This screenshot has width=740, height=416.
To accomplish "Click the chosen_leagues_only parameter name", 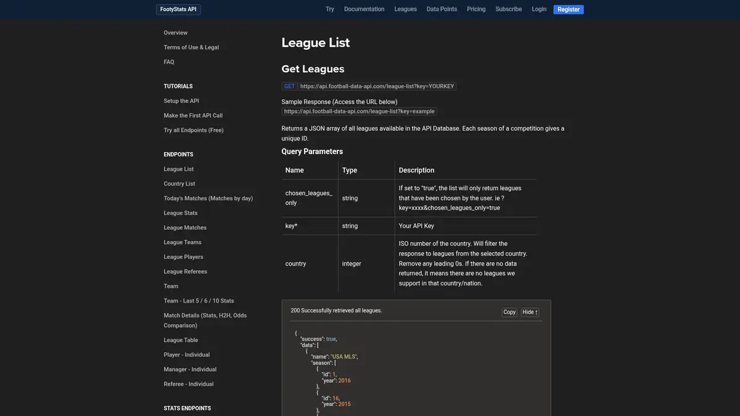I will [309, 198].
